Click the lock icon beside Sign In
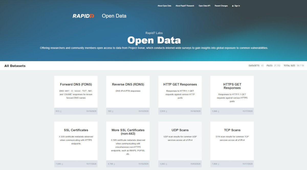307x170 pixels. [x=233, y=6]
